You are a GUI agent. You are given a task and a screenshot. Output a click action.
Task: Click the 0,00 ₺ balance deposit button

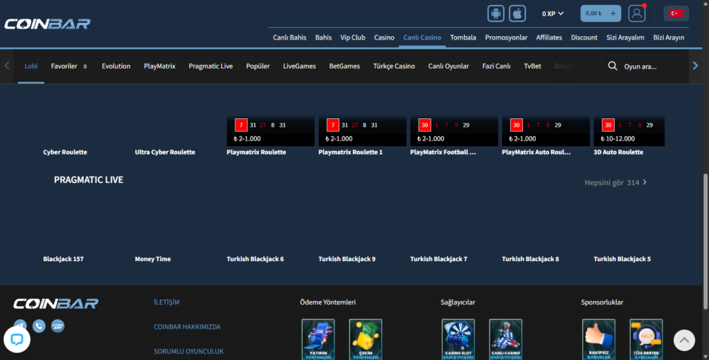point(600,13)
